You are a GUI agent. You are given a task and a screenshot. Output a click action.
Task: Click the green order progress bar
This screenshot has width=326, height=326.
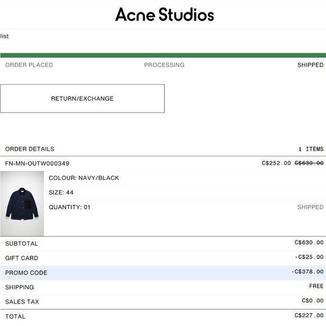click(163, 55)
